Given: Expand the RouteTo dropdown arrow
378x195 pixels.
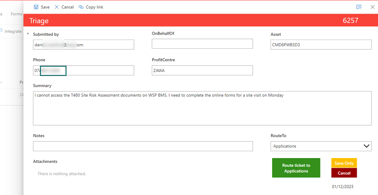Looking at the screenshot, I should [x=366, y=146].
